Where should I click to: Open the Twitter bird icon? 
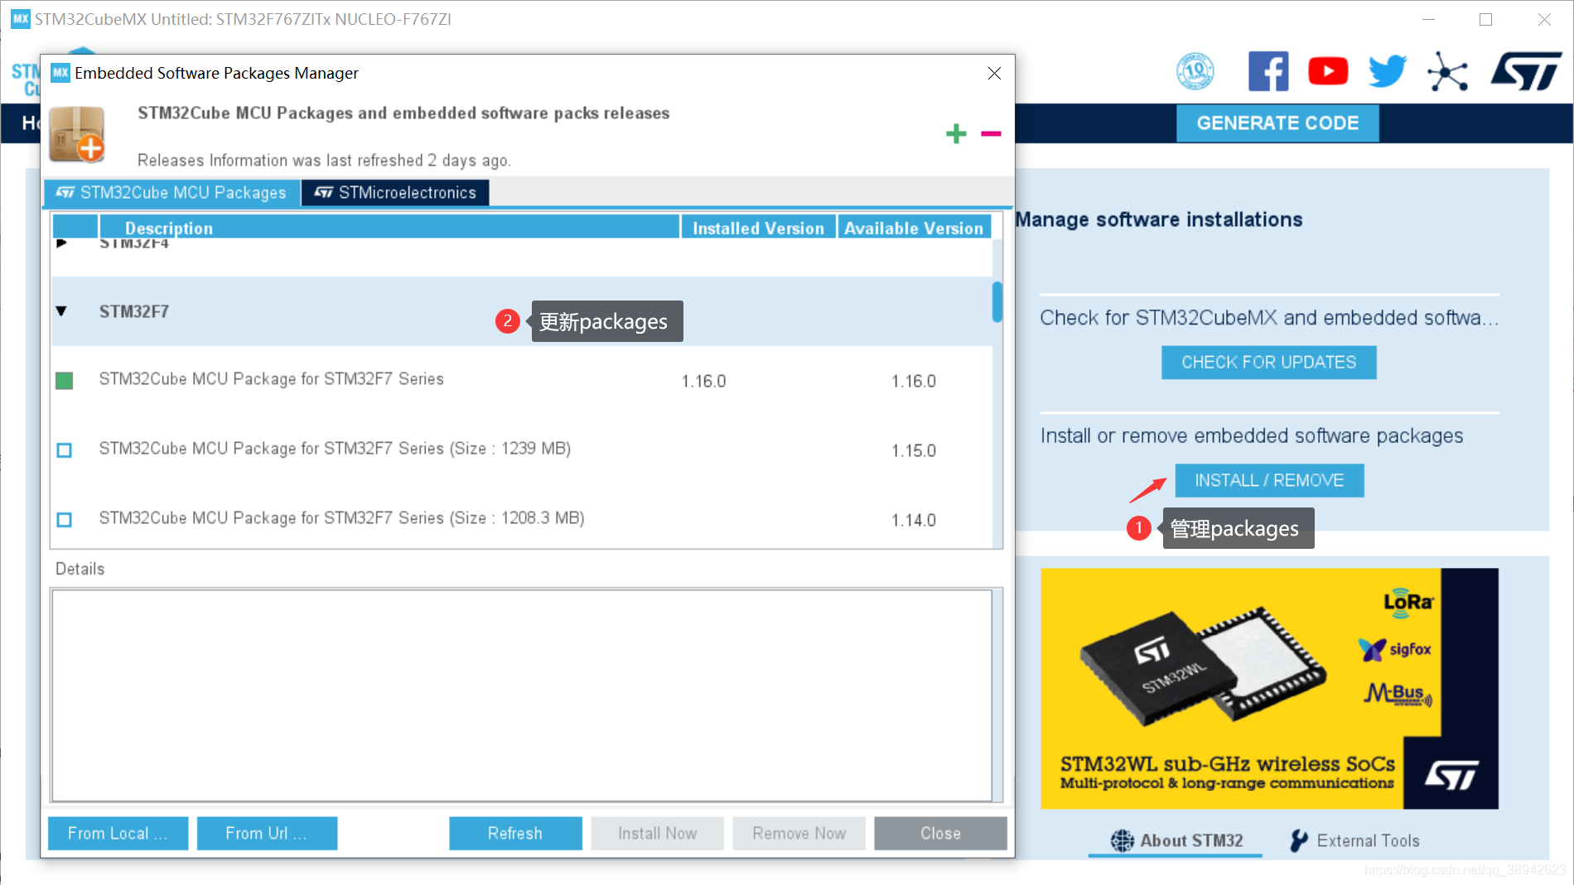(x=1388, y=71)
